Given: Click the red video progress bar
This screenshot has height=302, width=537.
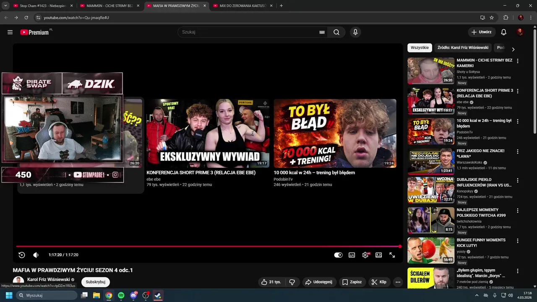Looking at the screenshot, I should coord(208,247).
